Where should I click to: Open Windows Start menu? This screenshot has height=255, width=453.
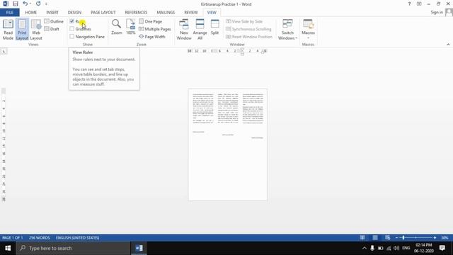[8, 248]
